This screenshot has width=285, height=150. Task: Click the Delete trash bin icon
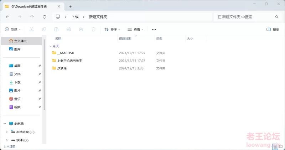click(93, 30)
